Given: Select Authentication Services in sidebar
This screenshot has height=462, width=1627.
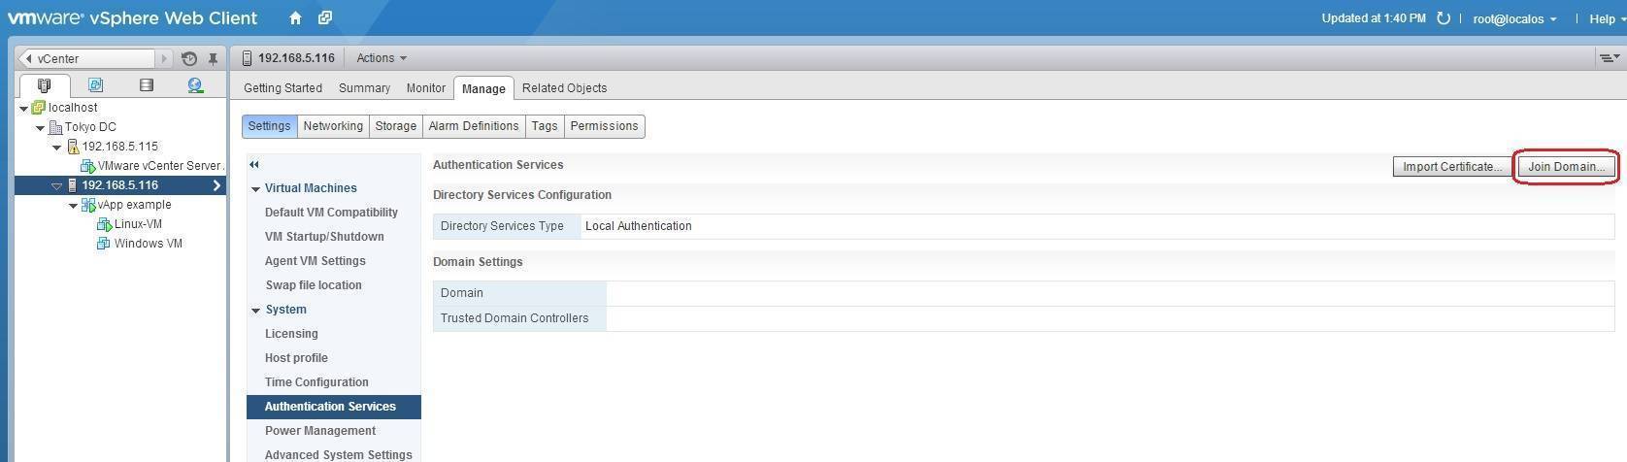Looking at the screenshot, I should point(334,407).
